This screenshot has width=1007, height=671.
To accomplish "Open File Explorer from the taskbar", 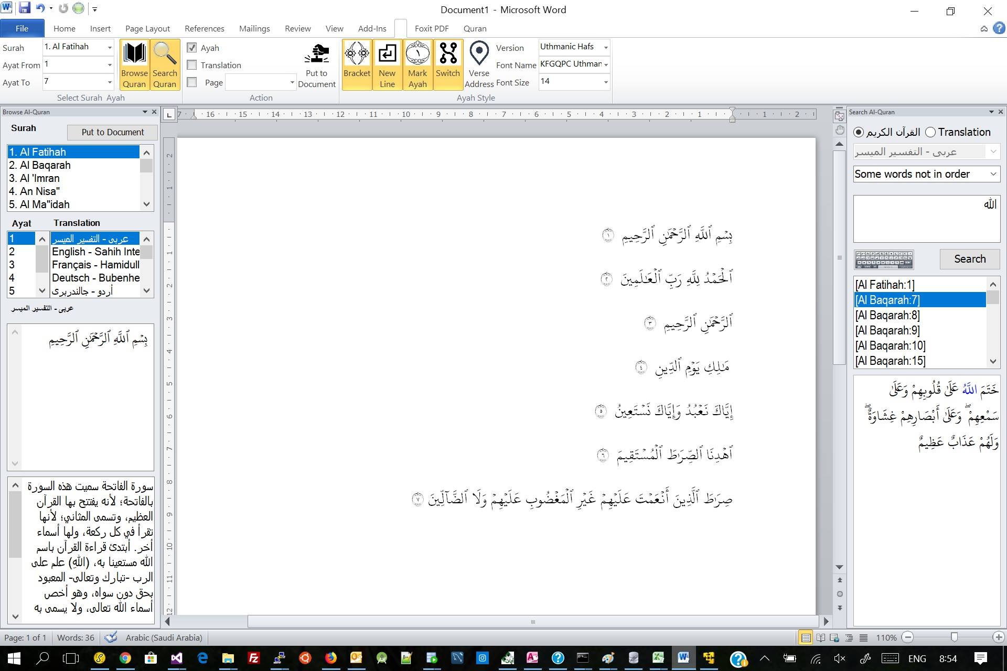I will tap(228, 658).
